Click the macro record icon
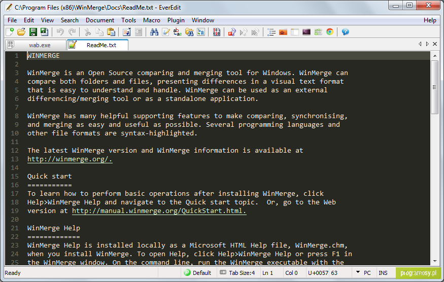The height and width of the screenshot is (282, 444). [x=232, y=32]
